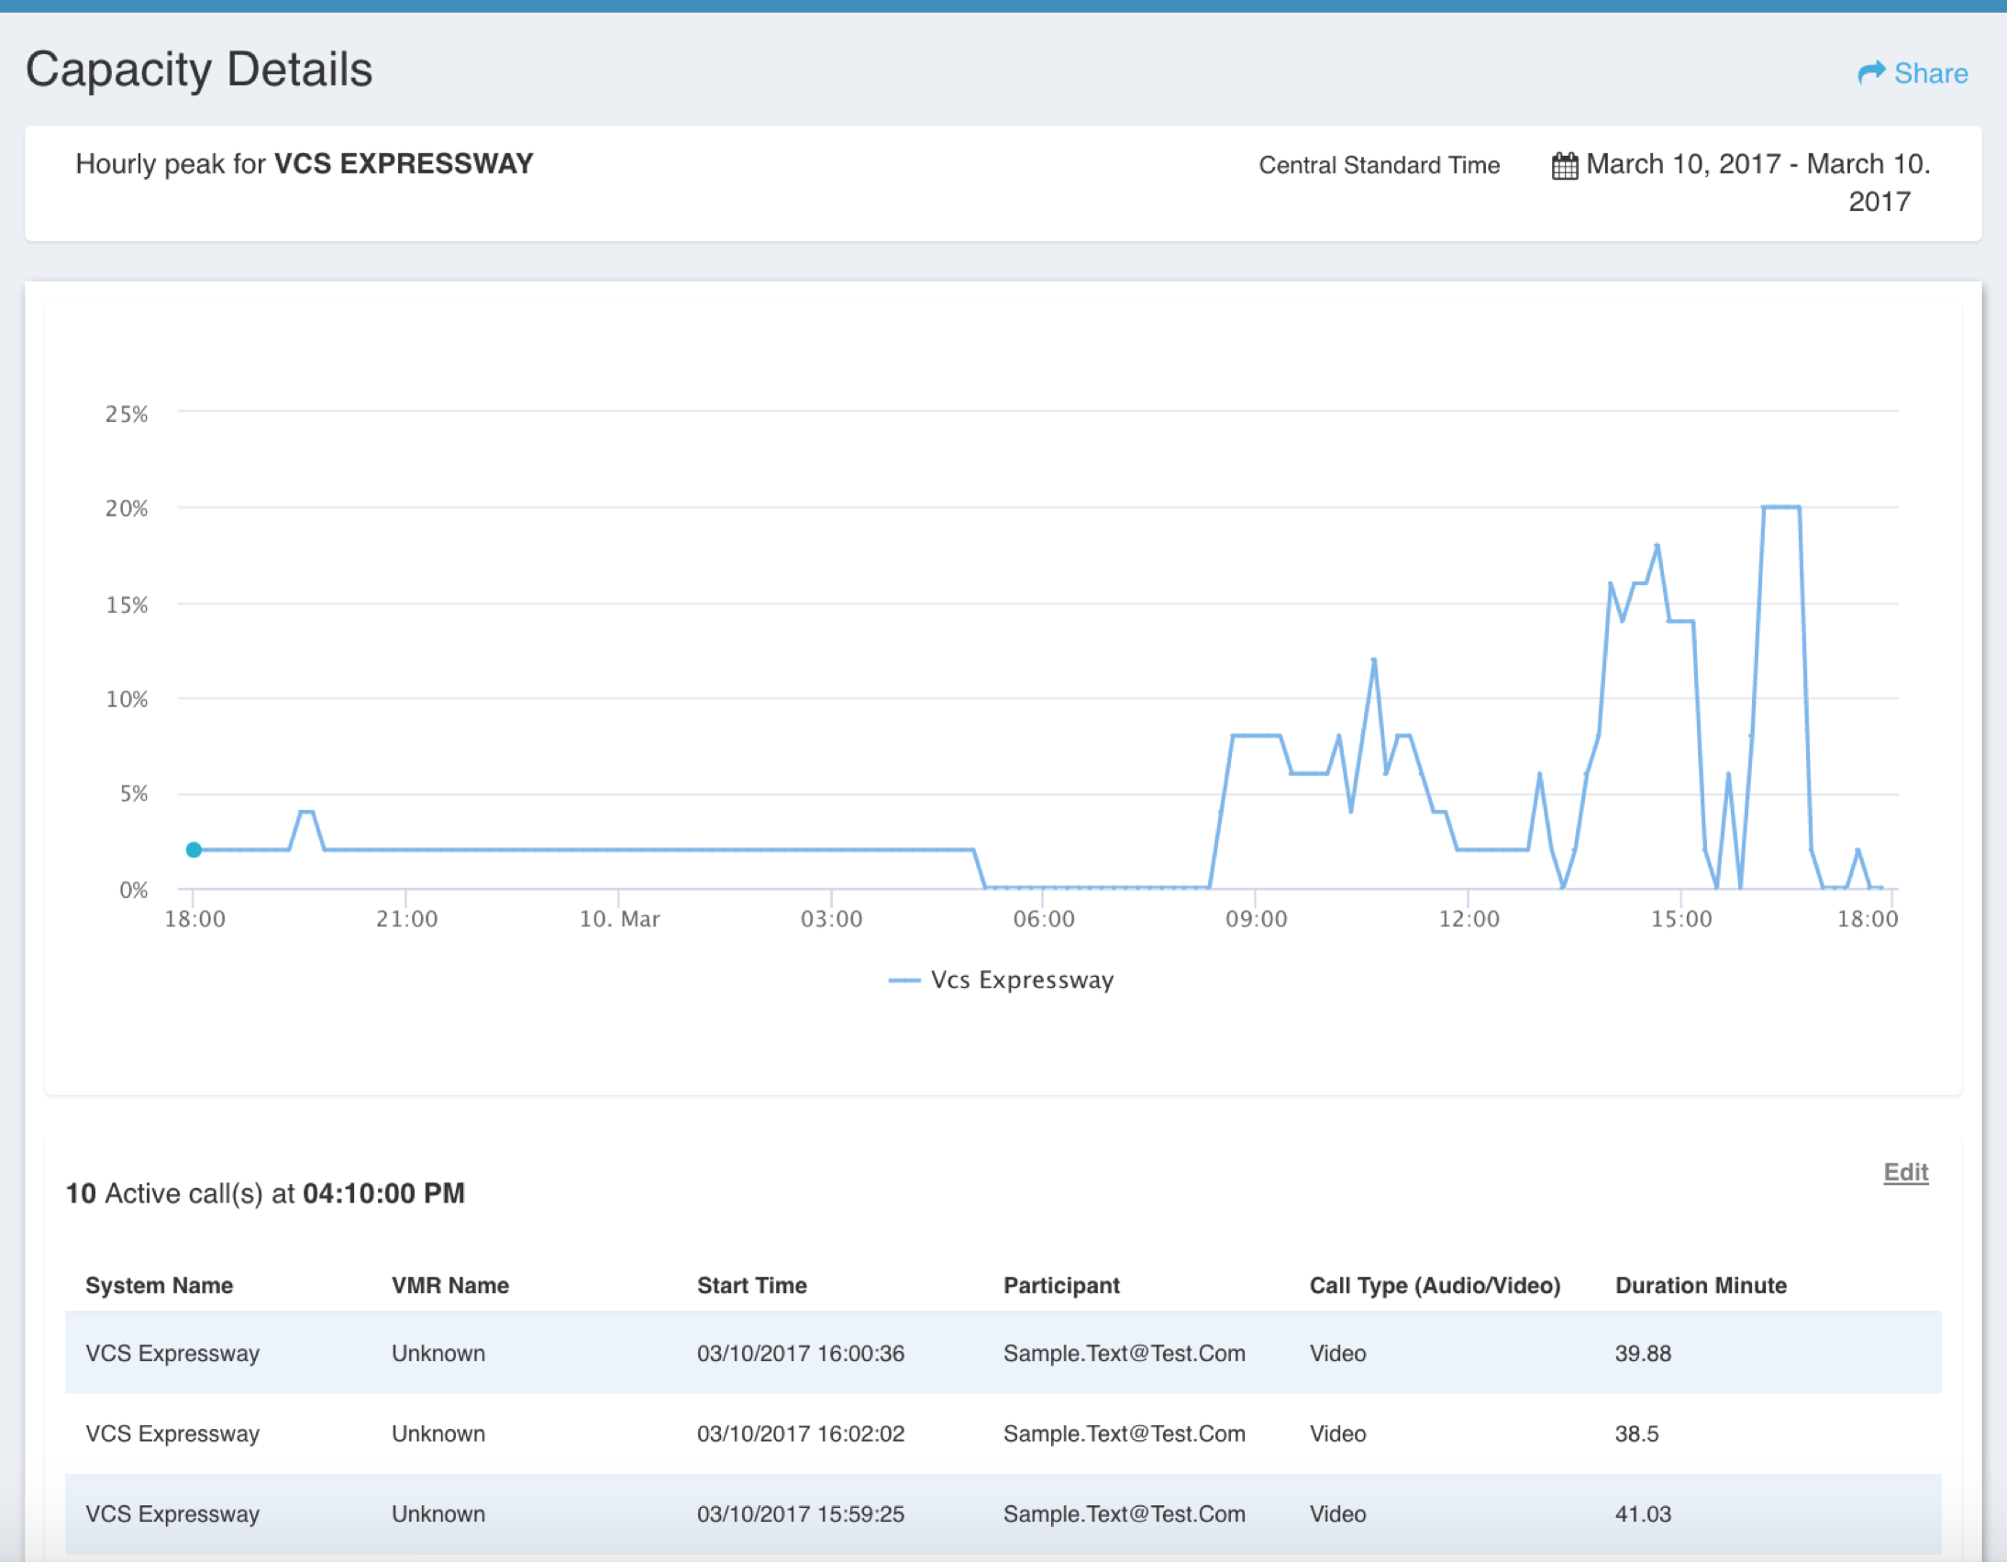Viewport: 2007px width, 1562px height.
Task: Click the 20% peak plateau on chart line
Action: pos(1781,506)
